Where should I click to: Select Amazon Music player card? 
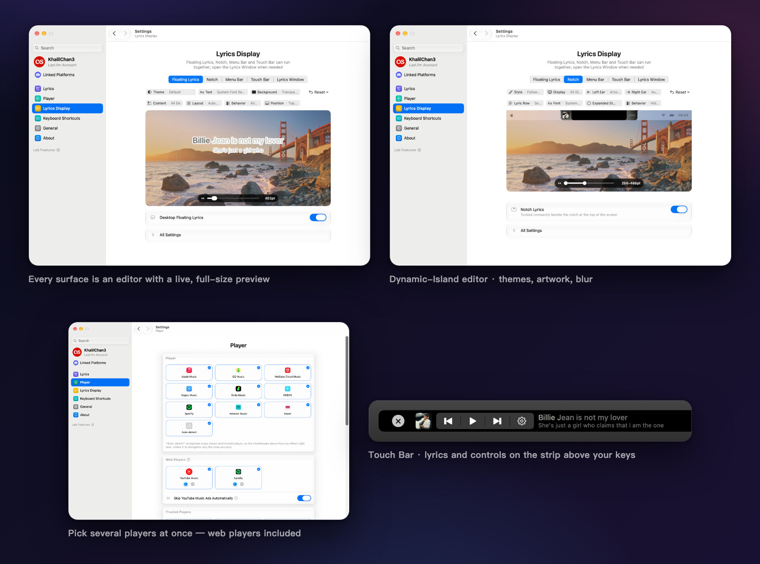tap(238, 410)
